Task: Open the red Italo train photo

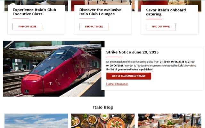Action: pos(53,69)
